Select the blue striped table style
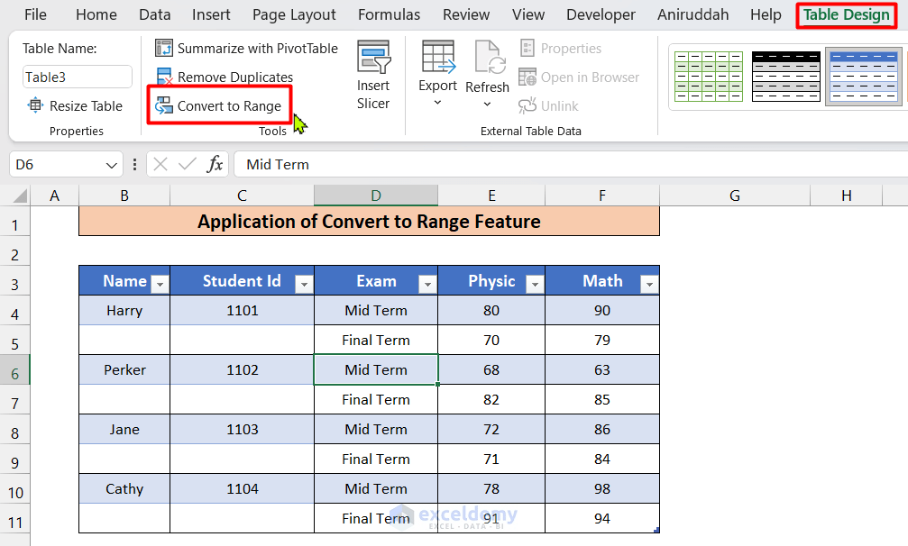Viewport: 908px width, 546px height. [x=863, y=77]
